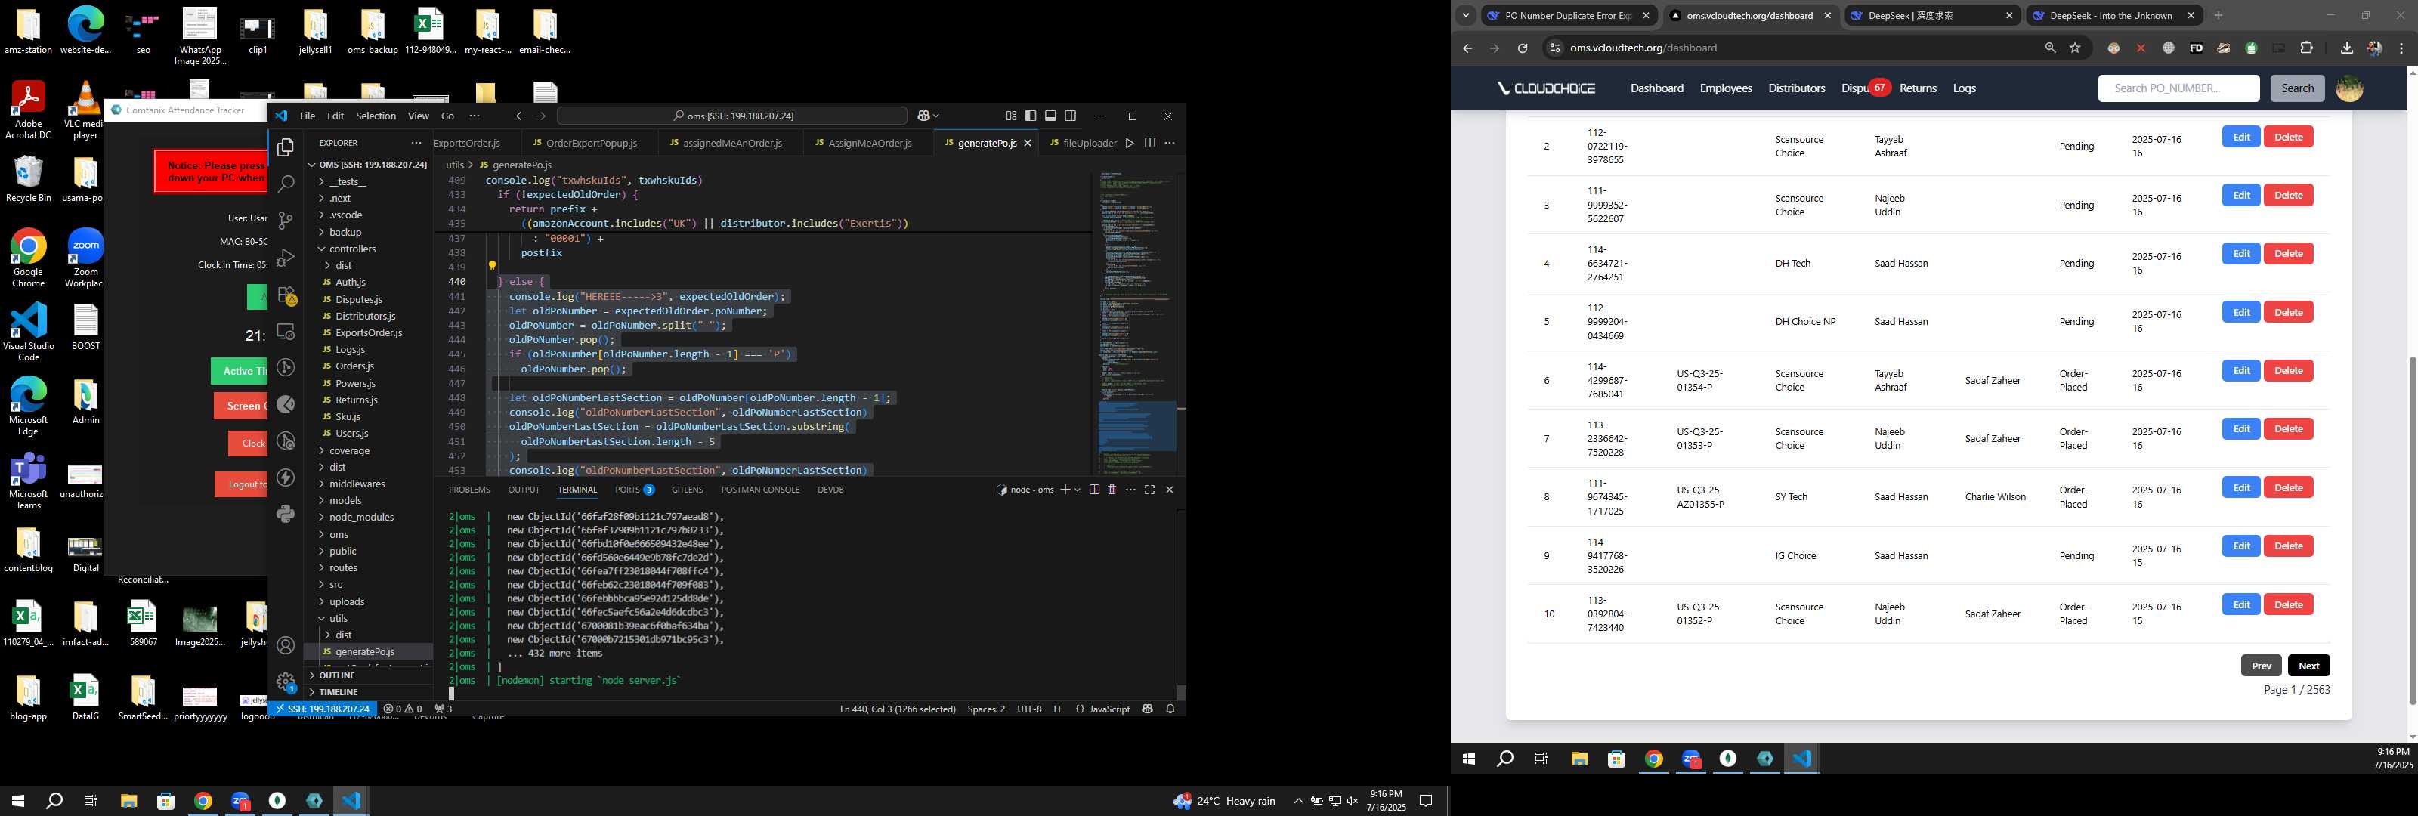Open Remote Explorer in VS Code activity bar
Screen dimensions: 2418x816
(x=286, y=332)
